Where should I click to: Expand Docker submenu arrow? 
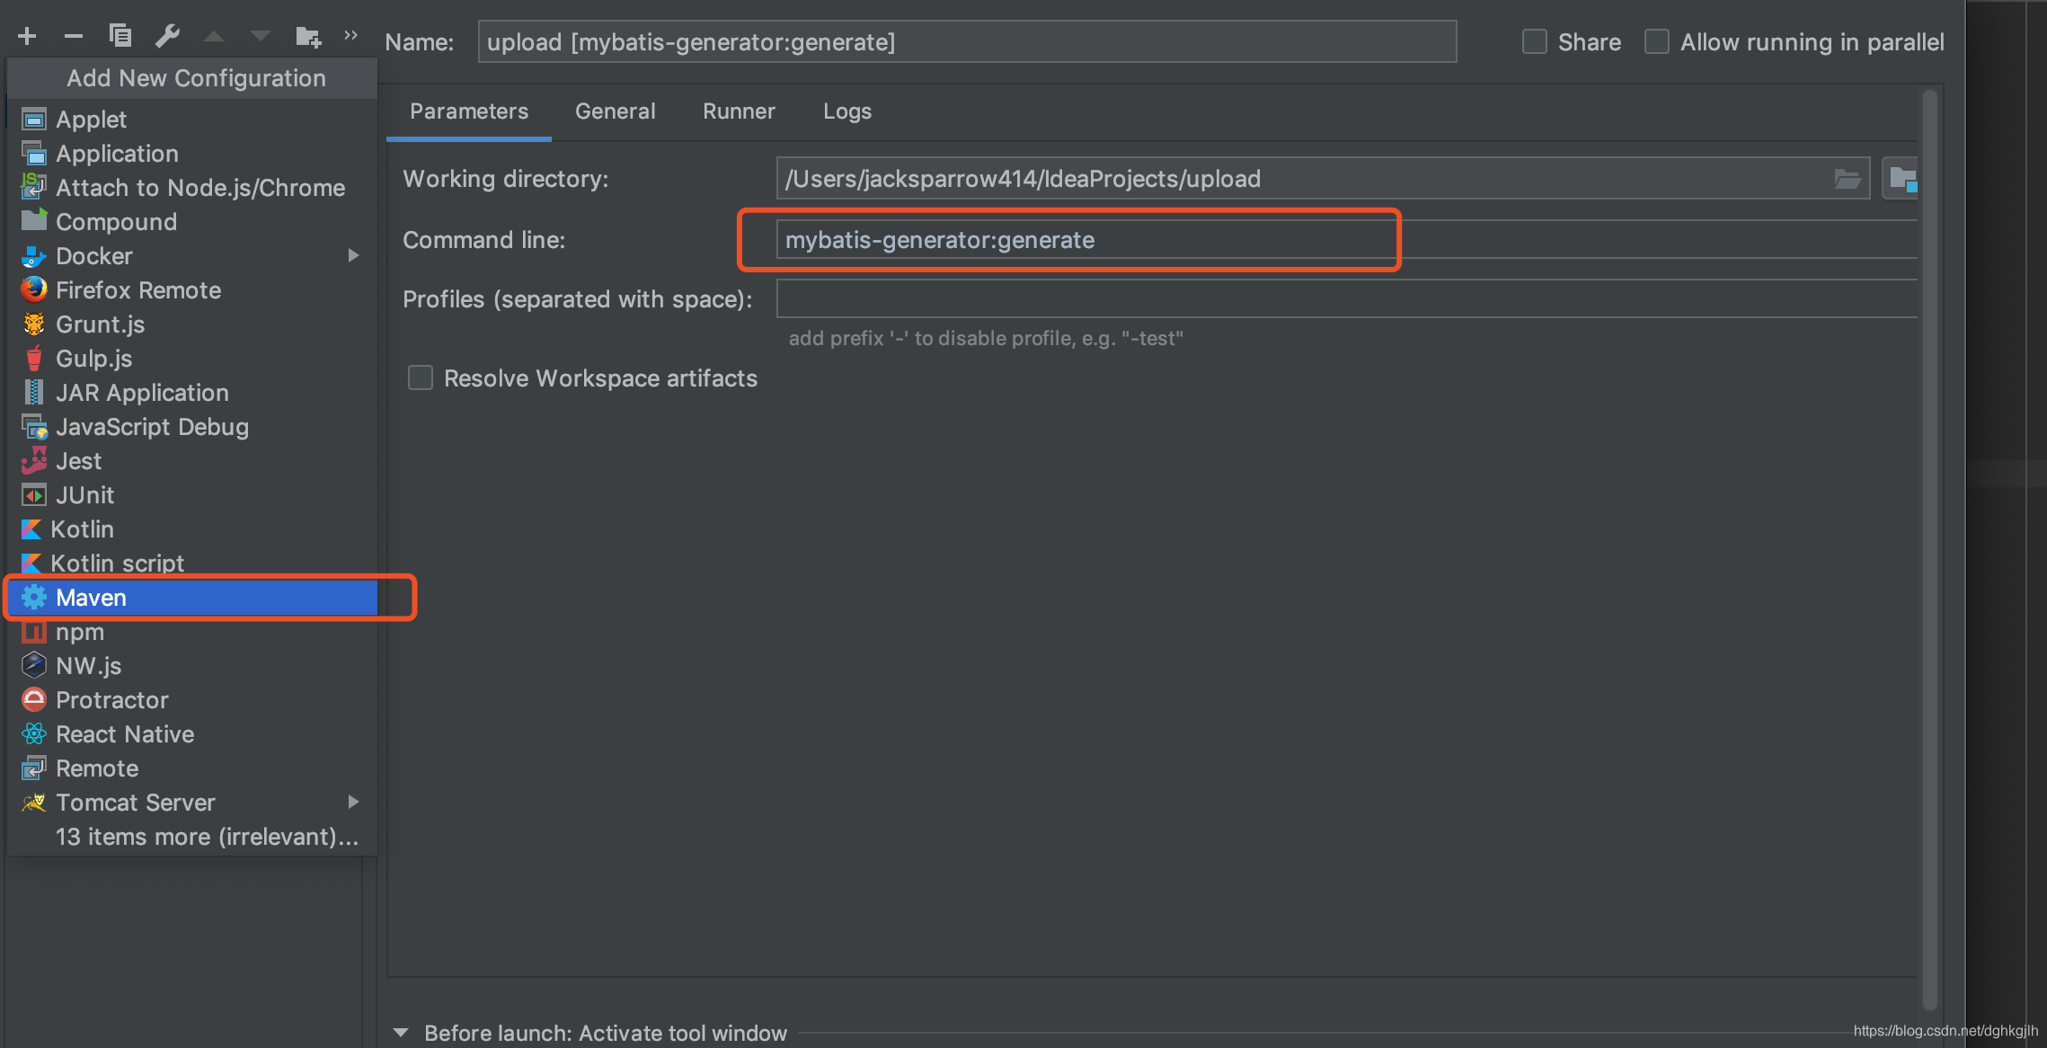[353, 256]
